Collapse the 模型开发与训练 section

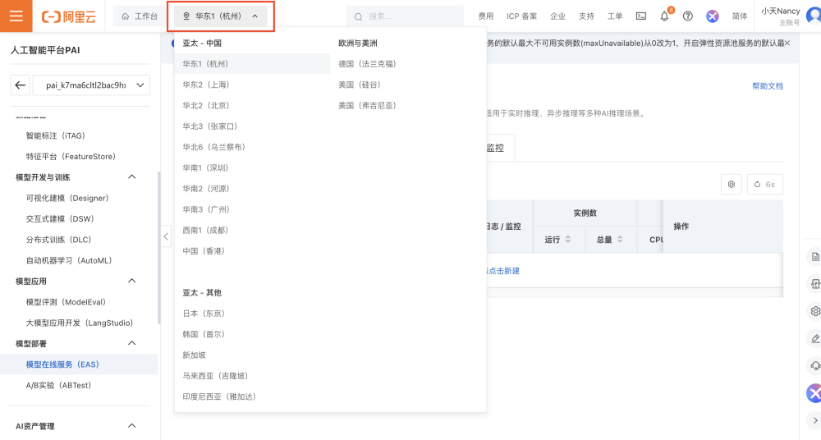point(132,177)
